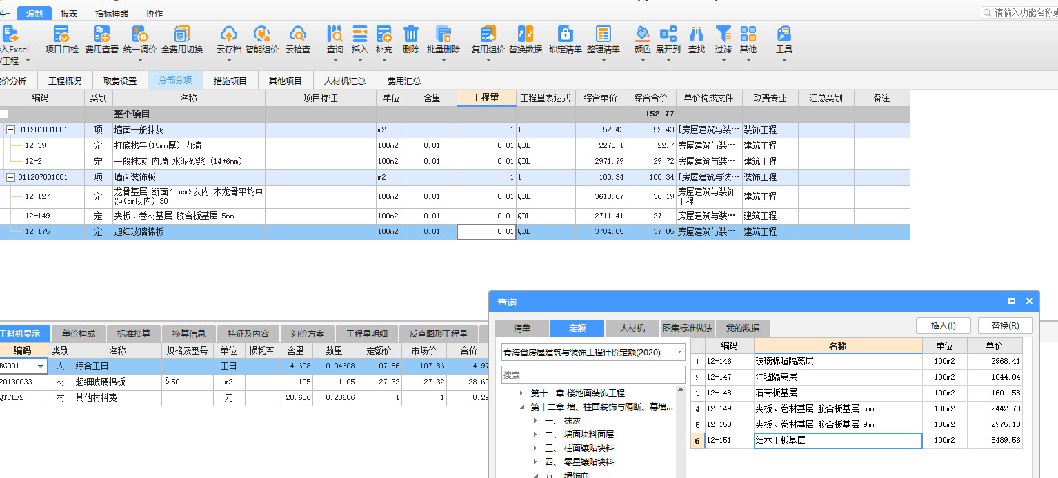This screenshot has width=1058, height=478.
Task: Click the 批量删除 batch delete icon
Action: (x=443, y=40)
